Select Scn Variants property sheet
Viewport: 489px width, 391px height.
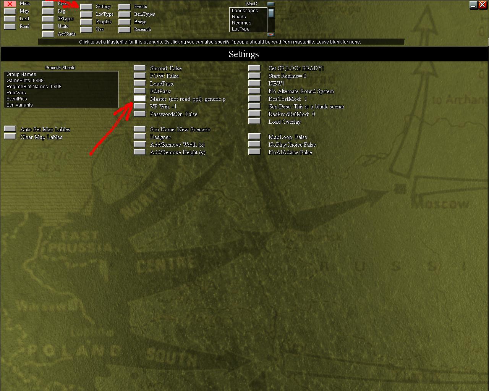[x=61, y=105]
